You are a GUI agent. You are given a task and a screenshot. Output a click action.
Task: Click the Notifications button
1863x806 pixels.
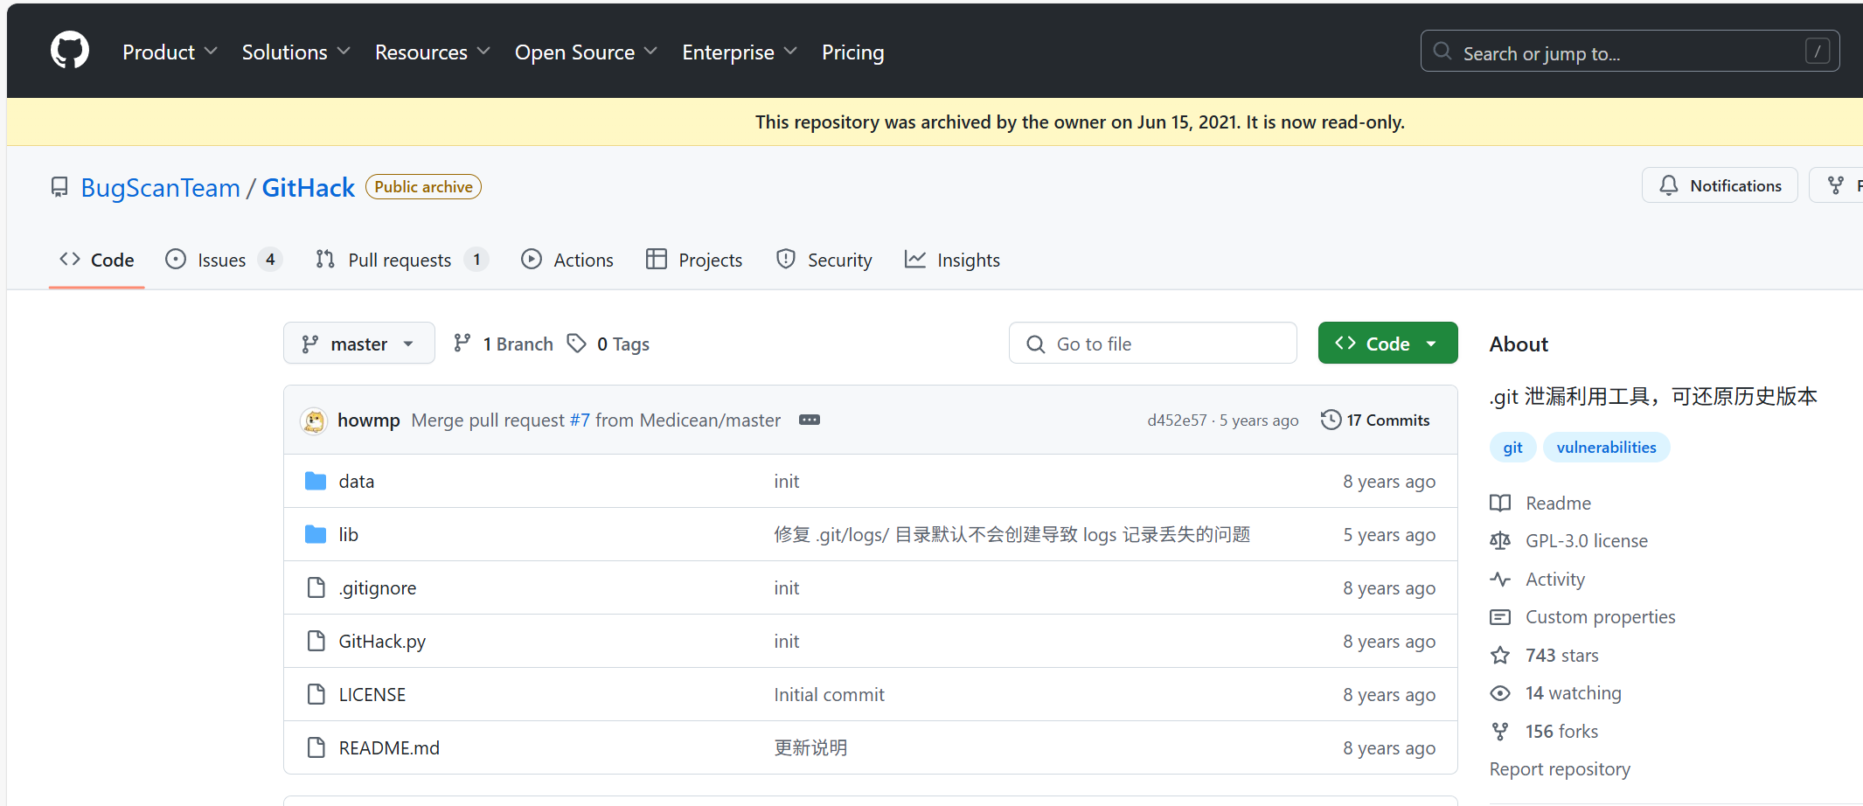[1720, 185]
